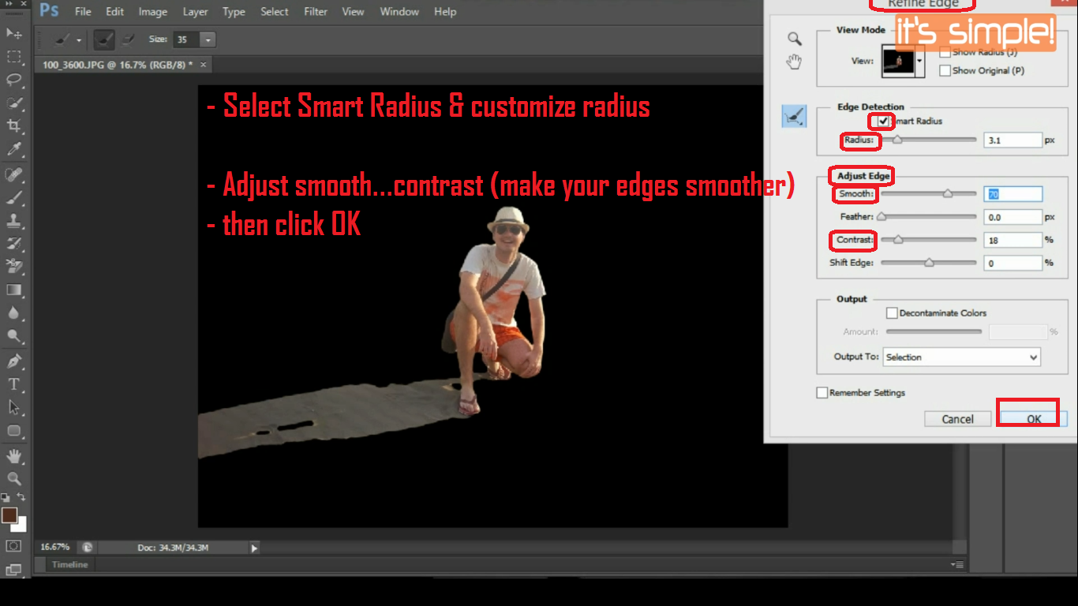
Task: Select the Crop tool
Action: [14, 126]
